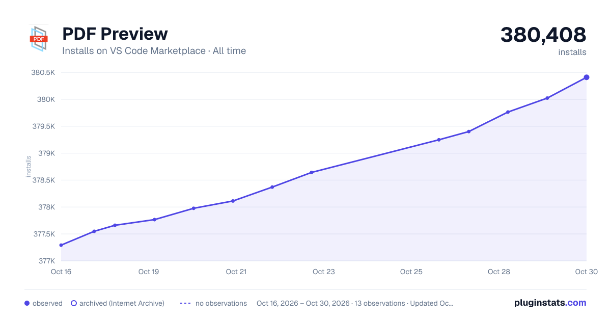The width and height of the screenshot is (611, 321).
Task: Click the 'no observations' legend text
Action: [x=221, y=303]
